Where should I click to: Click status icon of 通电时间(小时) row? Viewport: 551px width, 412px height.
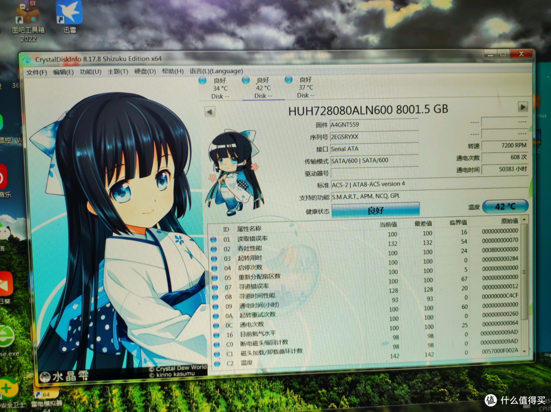click(x=216, y=306)
